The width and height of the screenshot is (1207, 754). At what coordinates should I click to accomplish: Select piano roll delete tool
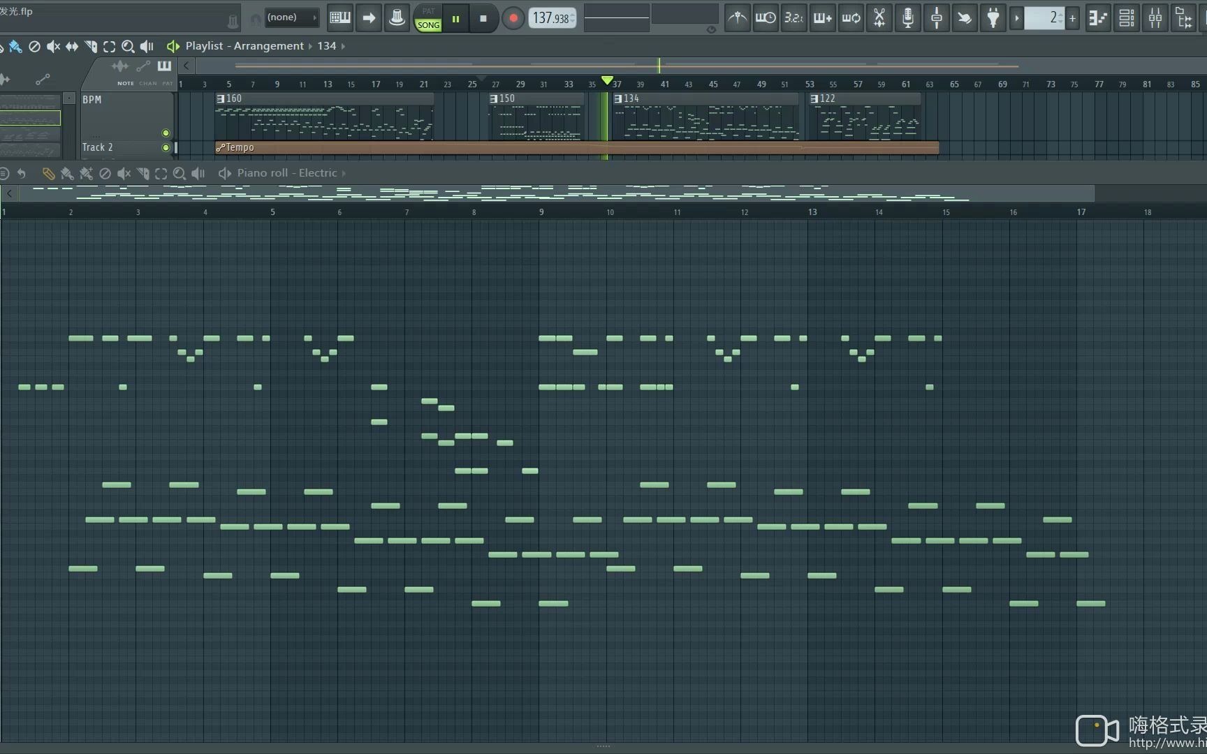click(x=105, y=173)
